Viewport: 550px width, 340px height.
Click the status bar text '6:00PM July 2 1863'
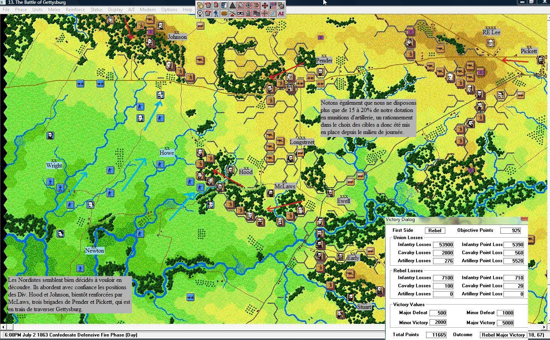pos(26,335)
